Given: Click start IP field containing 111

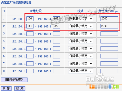Looking at the screenshot, I should pos(30,26).
